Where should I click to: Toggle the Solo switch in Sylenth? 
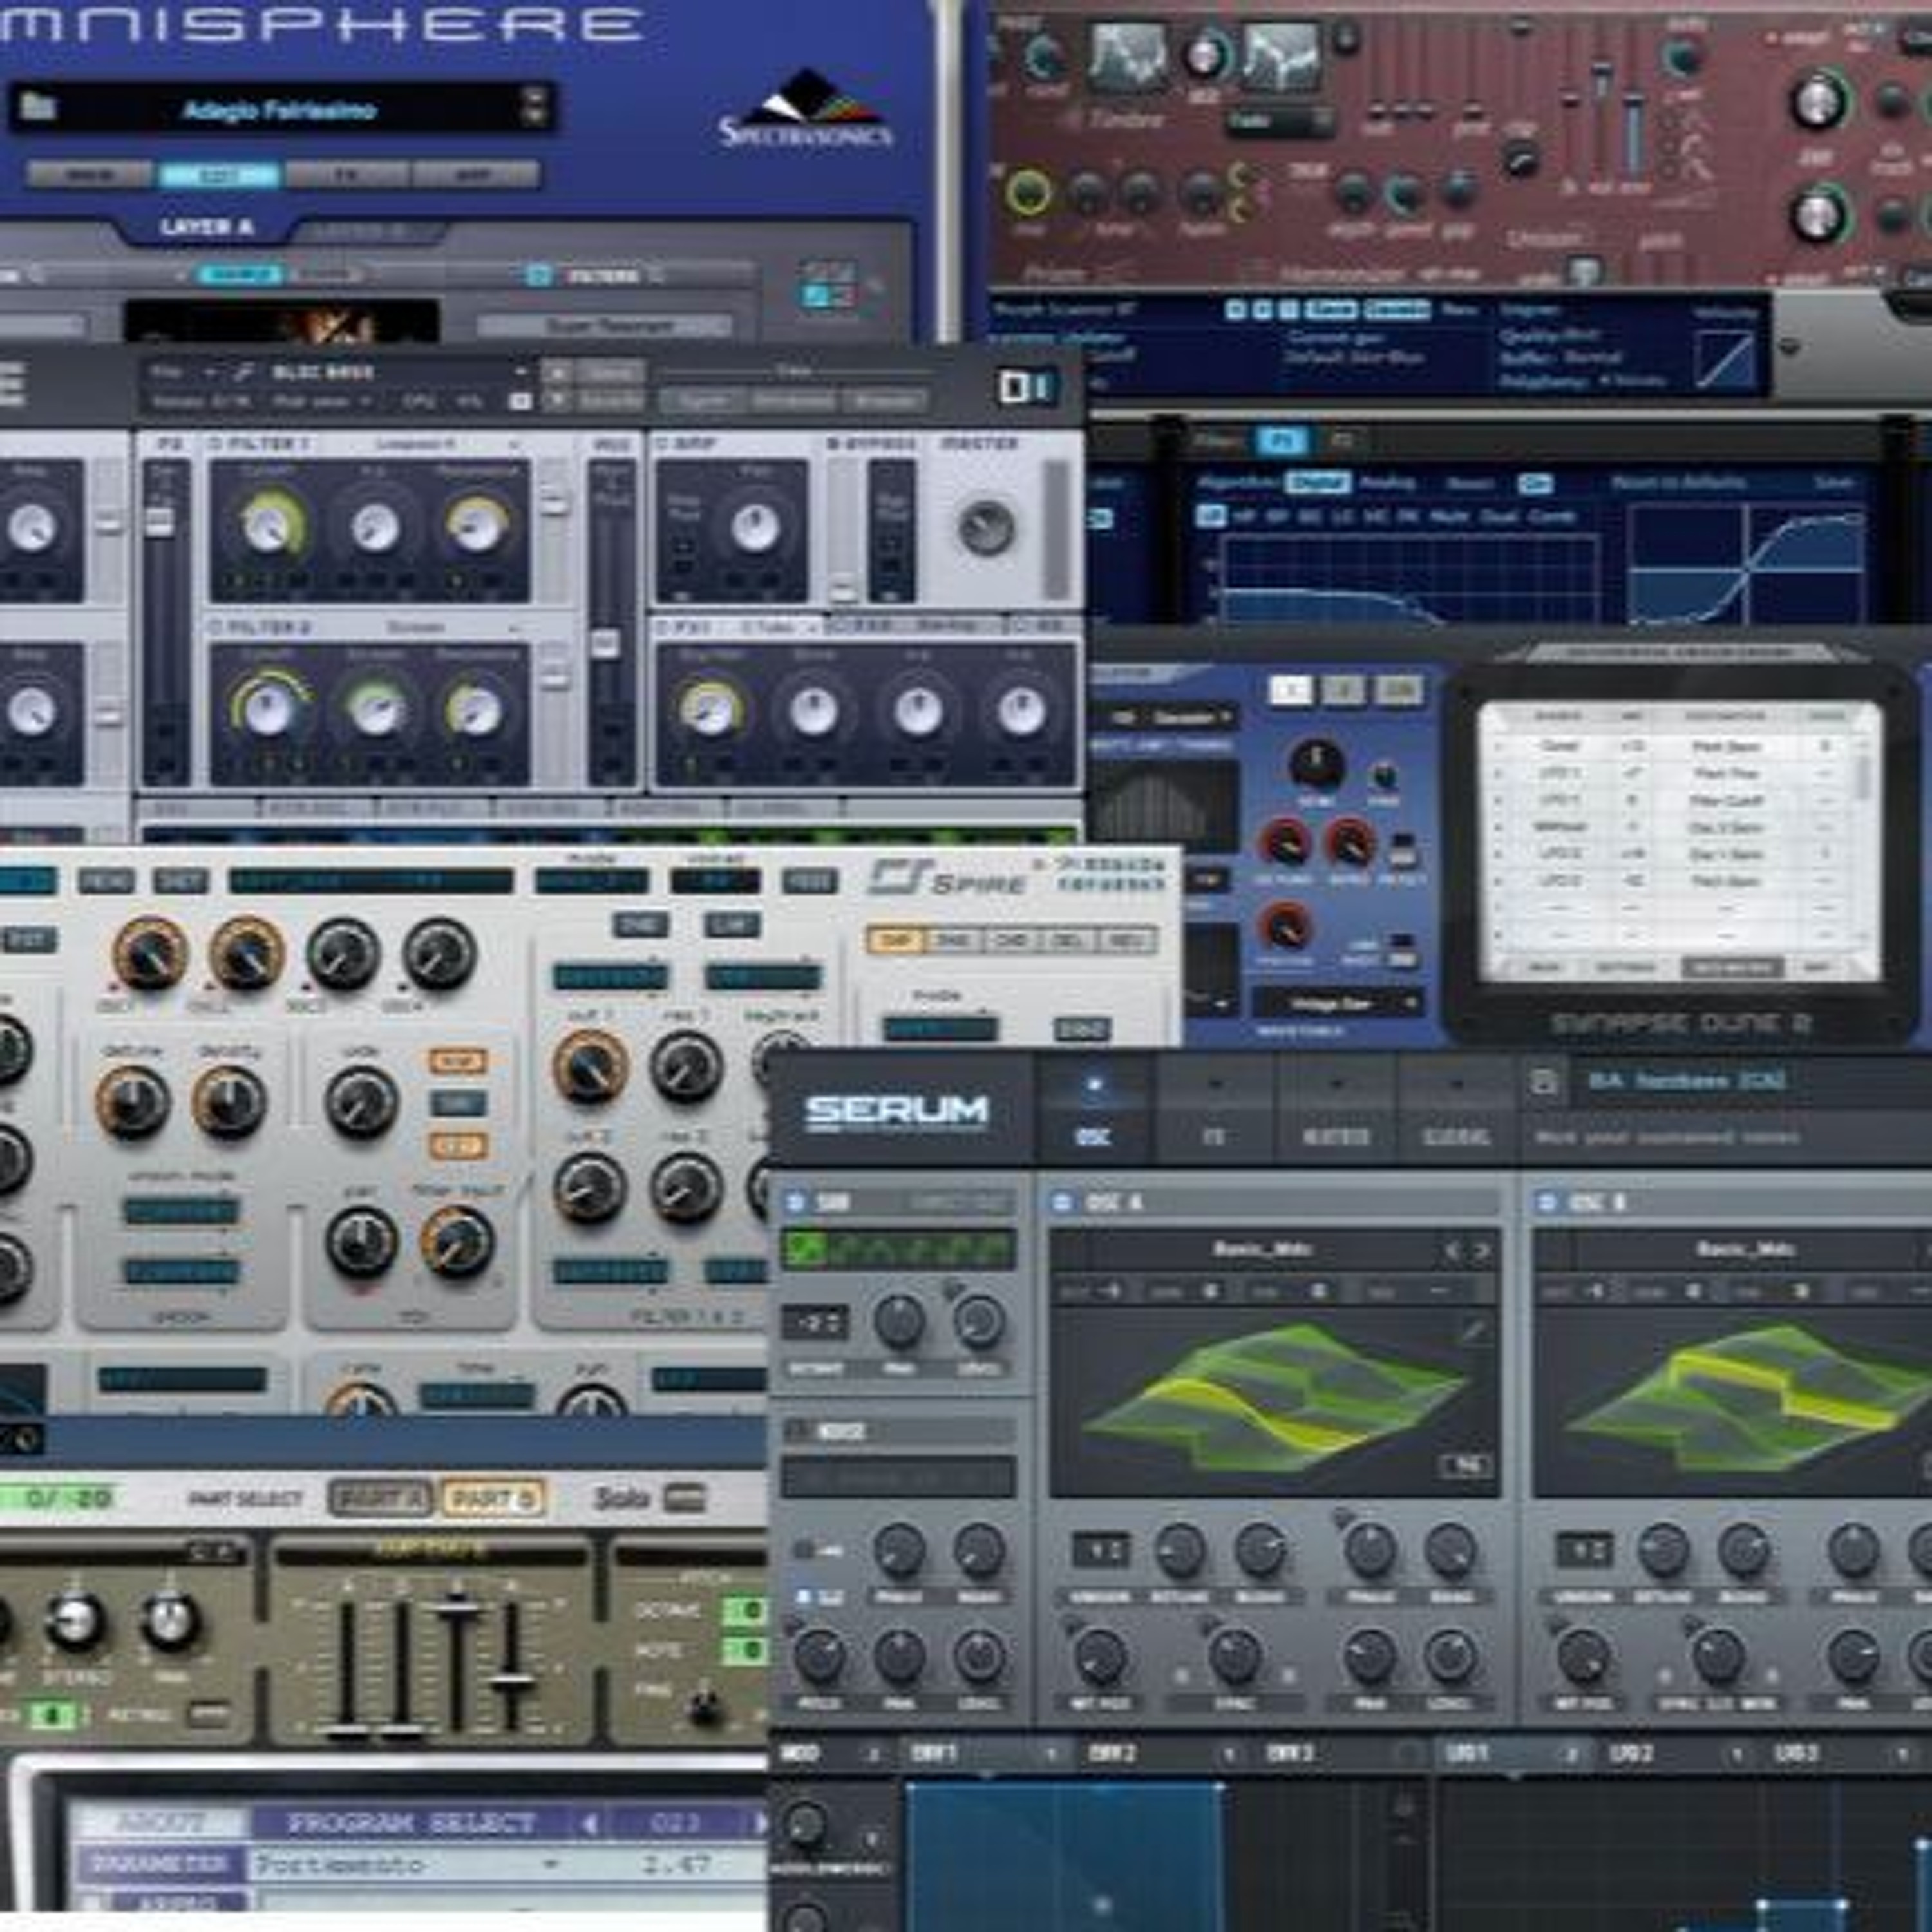click(684, 1498)
